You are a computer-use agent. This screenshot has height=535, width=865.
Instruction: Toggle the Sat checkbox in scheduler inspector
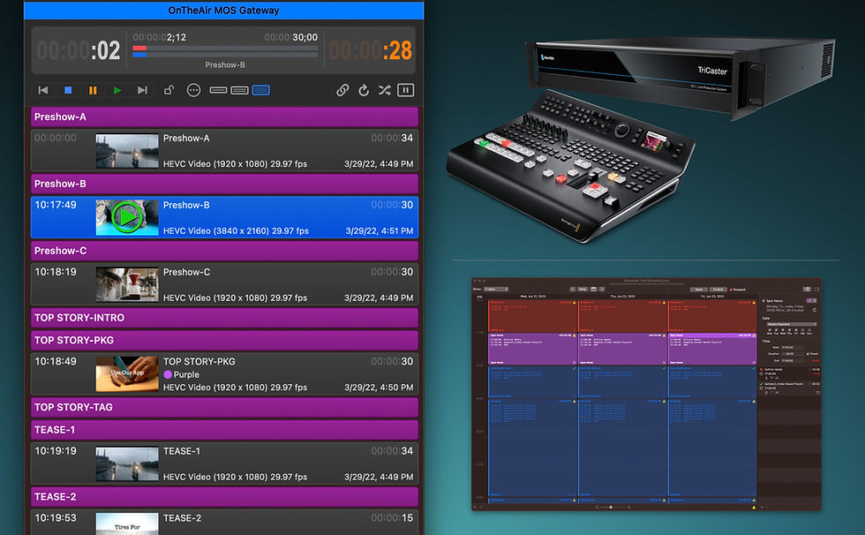click(802, 330)
